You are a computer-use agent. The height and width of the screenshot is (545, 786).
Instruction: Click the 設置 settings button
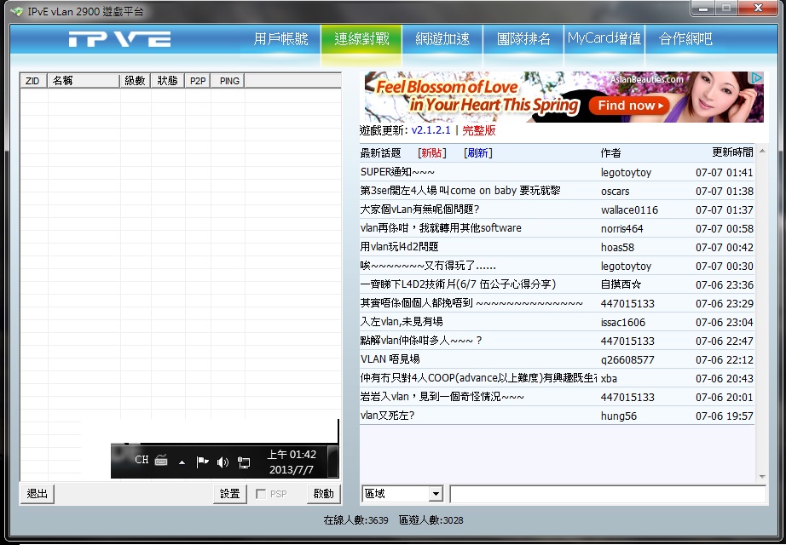tap(230, 494)
